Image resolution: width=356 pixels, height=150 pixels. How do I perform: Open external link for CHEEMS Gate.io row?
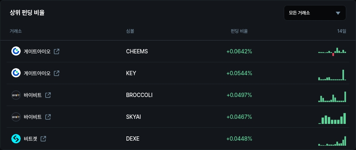(x=57, y=51)
